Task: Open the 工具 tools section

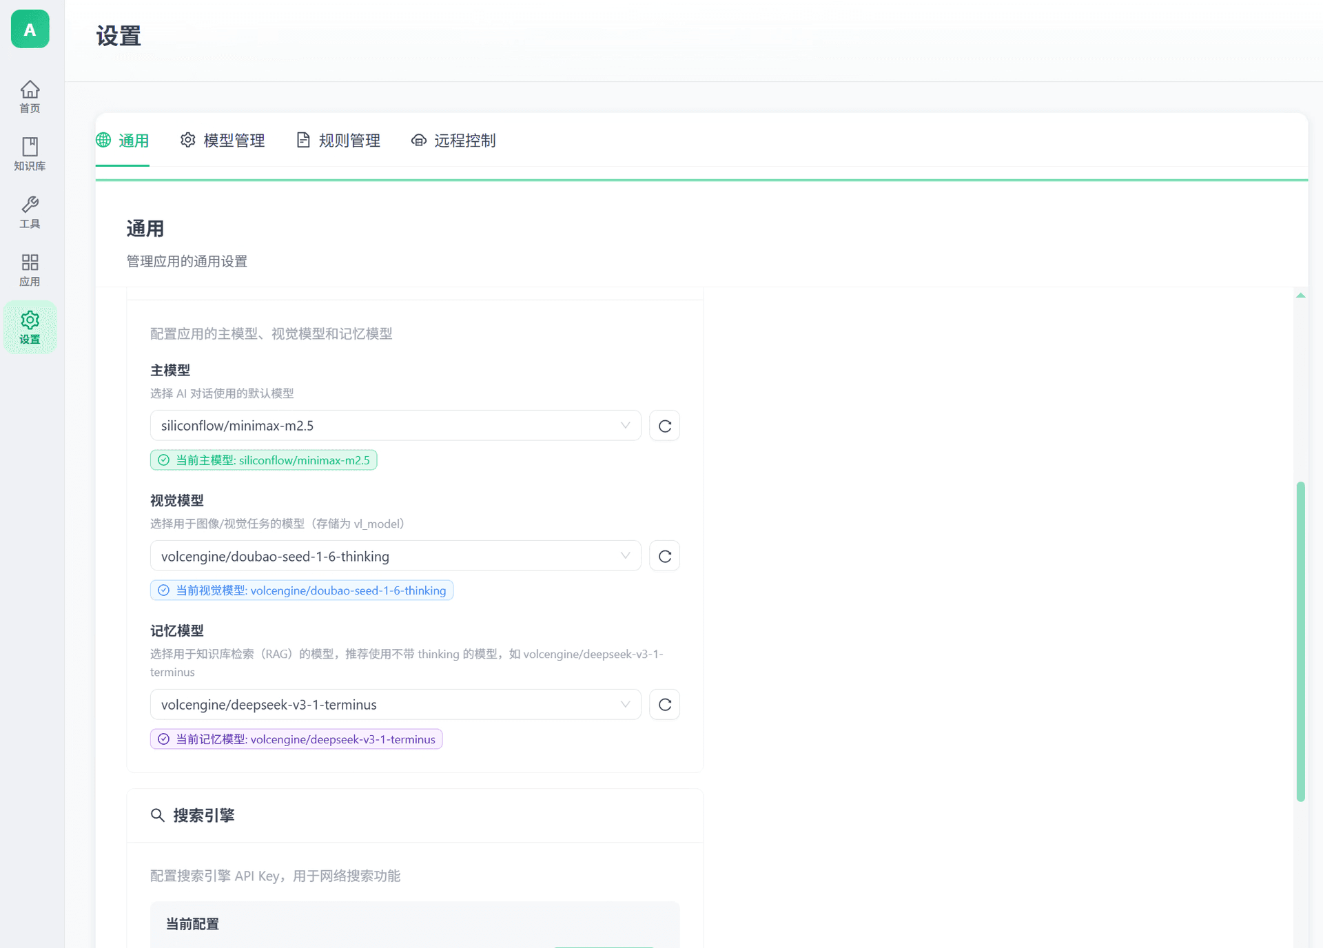Action: click(30, 212)
